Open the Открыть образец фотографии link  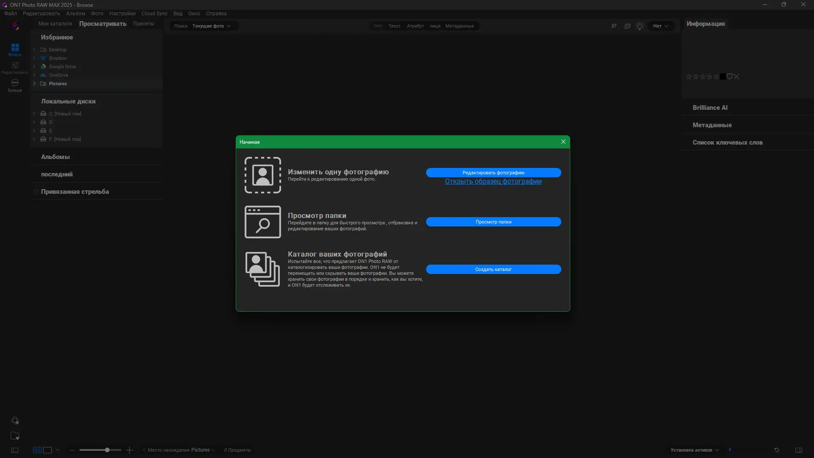click(493, 182)
